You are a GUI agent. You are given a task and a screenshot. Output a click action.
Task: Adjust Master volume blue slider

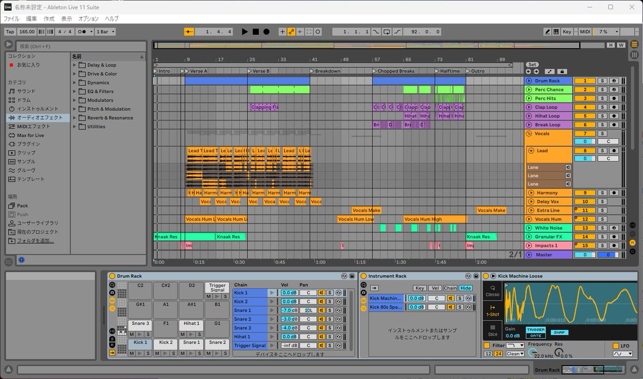(607, 254)
